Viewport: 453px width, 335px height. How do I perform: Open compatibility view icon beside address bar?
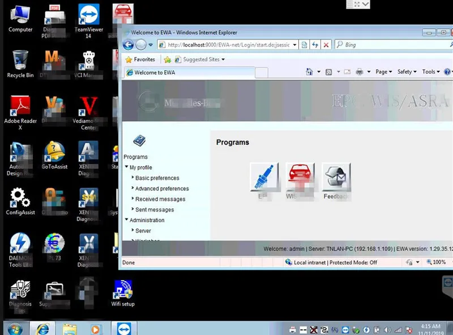(304, 45)
